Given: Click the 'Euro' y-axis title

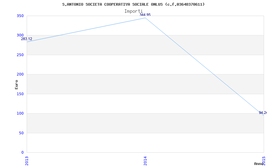Looking at the screenshot, I should point(16,85).
